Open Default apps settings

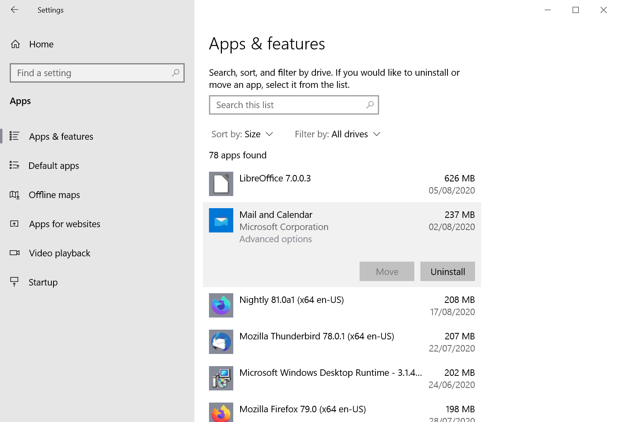pos(97,166)
